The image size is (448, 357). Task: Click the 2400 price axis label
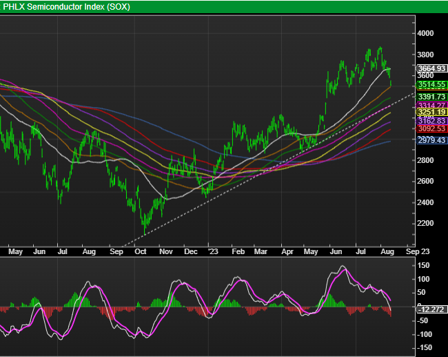[425, 202]
